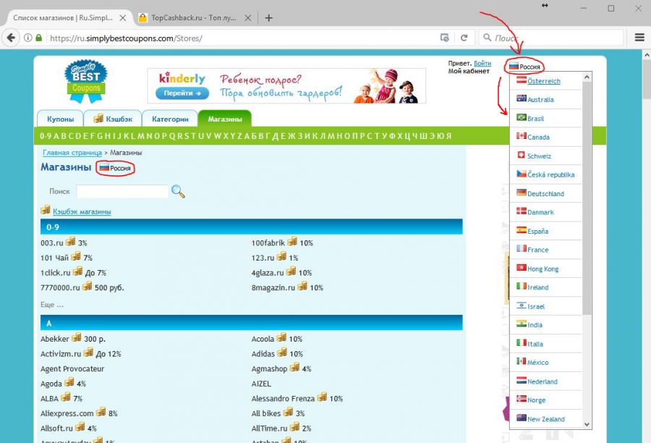Close the Ru.Simpl... stores list tab
The image size is (651, 443).
pyautogui.click(x=122, y=18)
